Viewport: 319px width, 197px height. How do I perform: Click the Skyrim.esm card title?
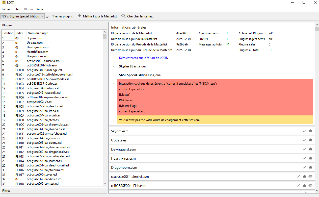(x=120, y=131)
